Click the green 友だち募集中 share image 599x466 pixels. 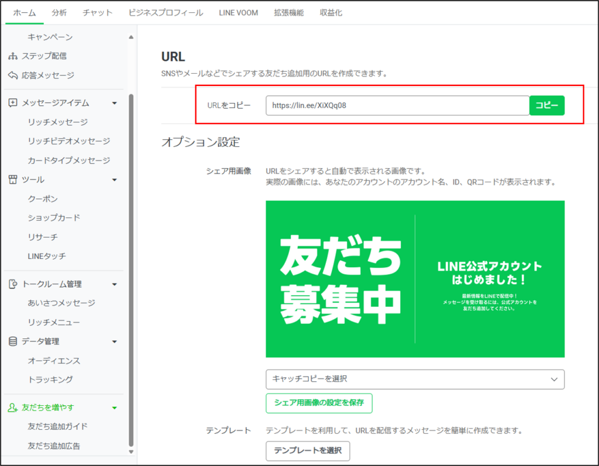(x=415, y=279)
